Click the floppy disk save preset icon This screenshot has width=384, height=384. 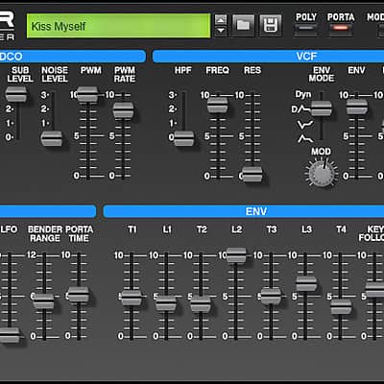[271, 25]
